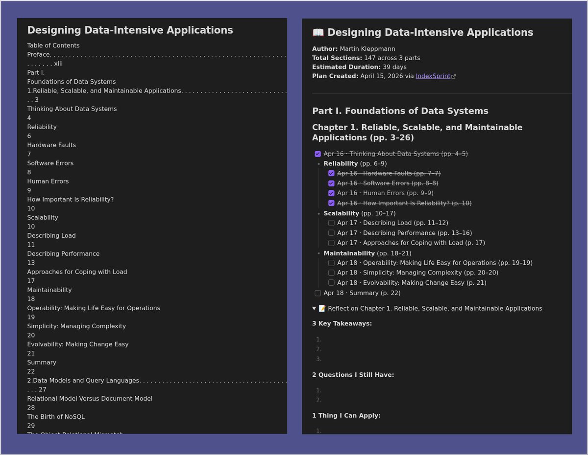588x455 pixels.
Task: Click the '3 Key Takeaways:' heading
Action: 342,323
